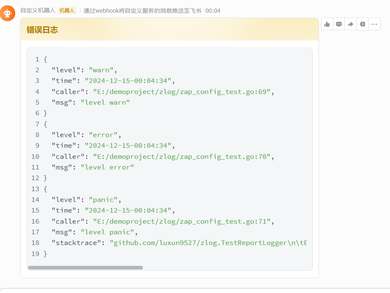Viewport: 390px width, 293px height.
Task: Click the reply speech-bubble icon
Action: click(339, 24)
